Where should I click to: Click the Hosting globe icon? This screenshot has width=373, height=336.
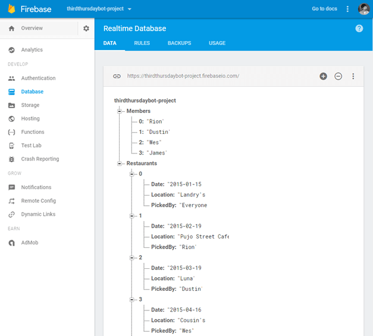click(11, 119)
